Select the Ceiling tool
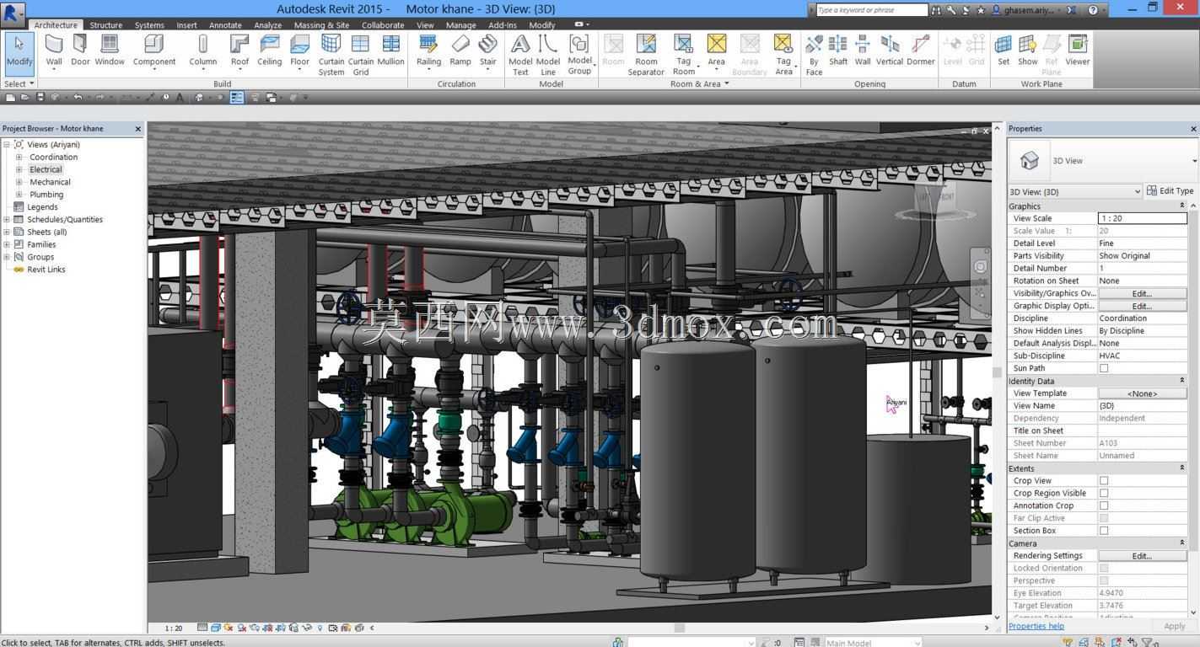 coord(270,51)
